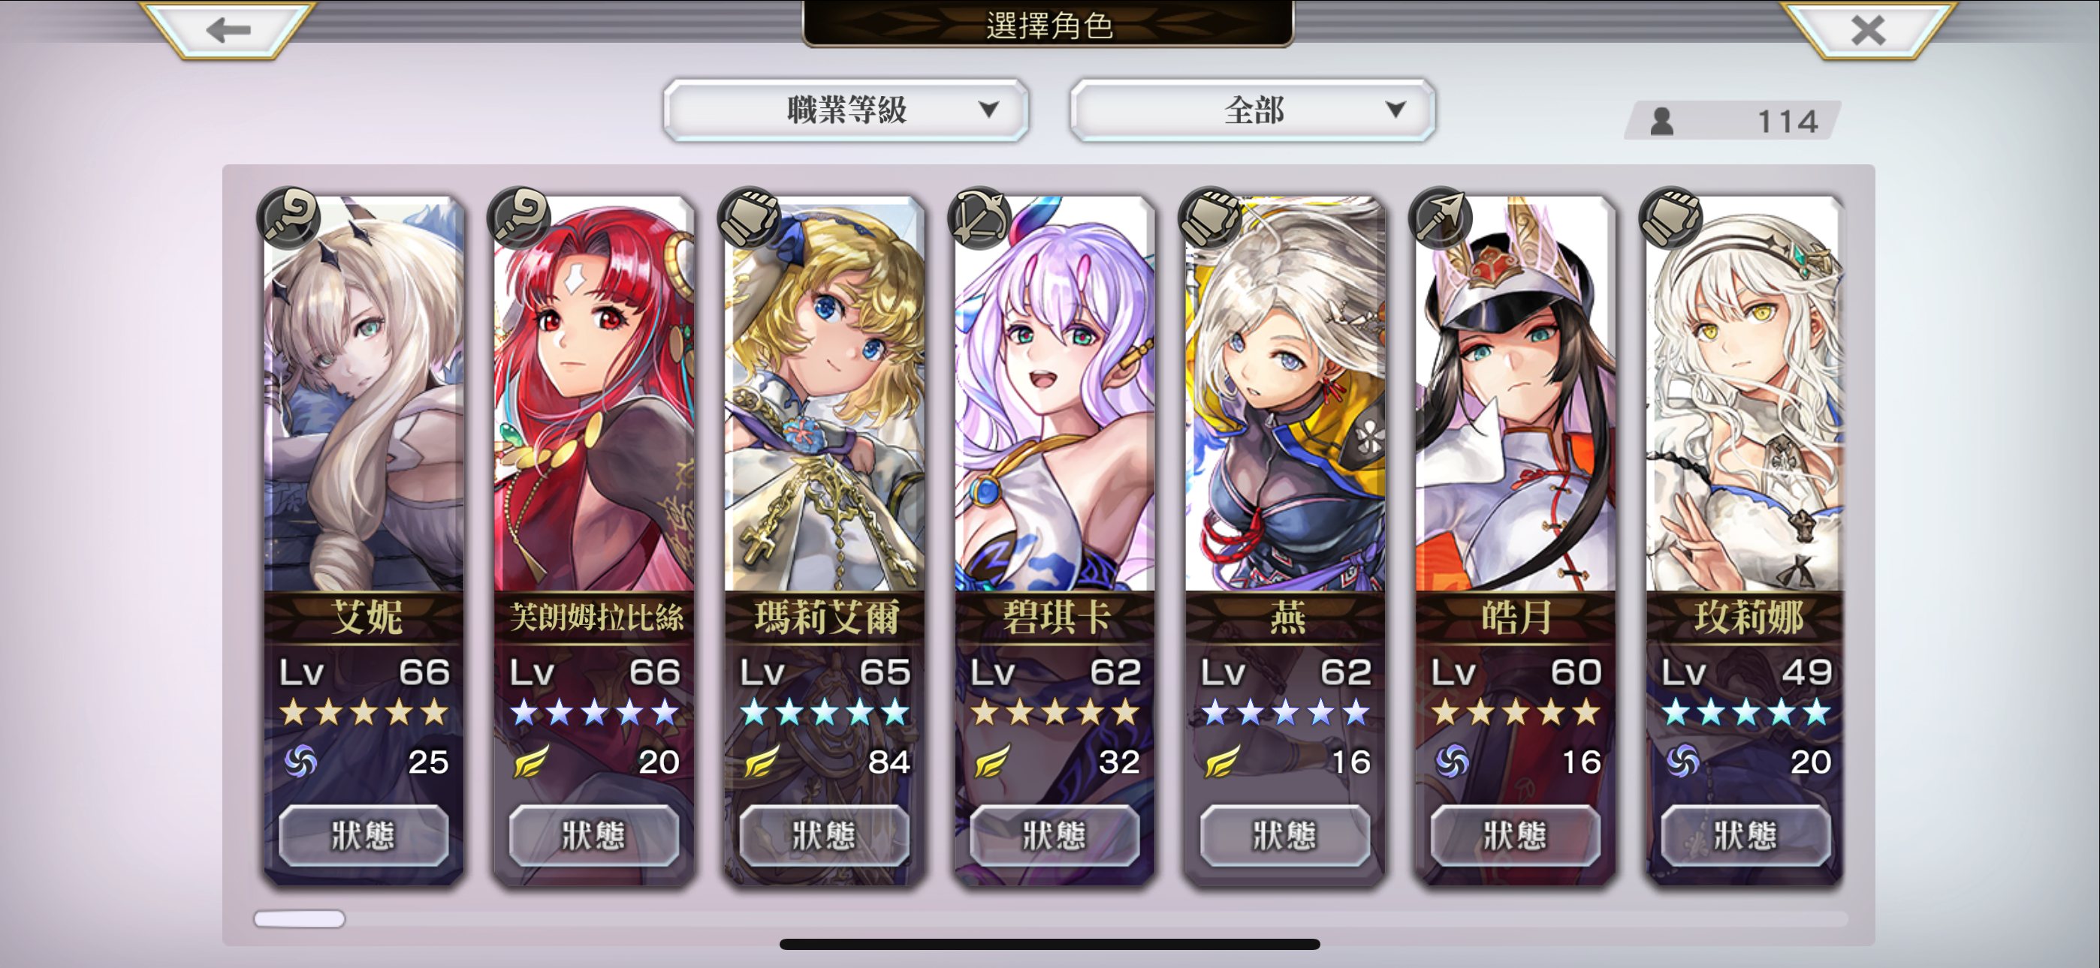Click the swirl element icon on 艾妮
This screenshot has height=968, width=2100.
301,762
